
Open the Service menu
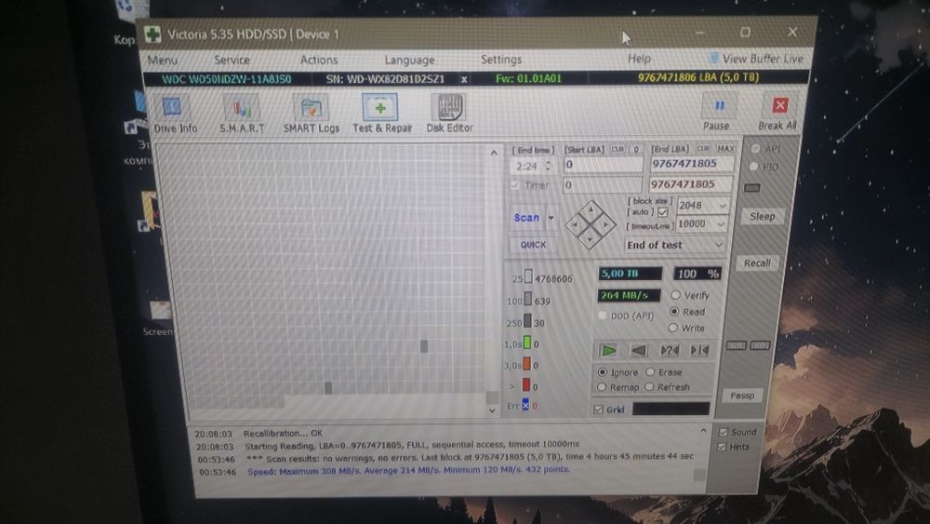click(x=232, y=60)
